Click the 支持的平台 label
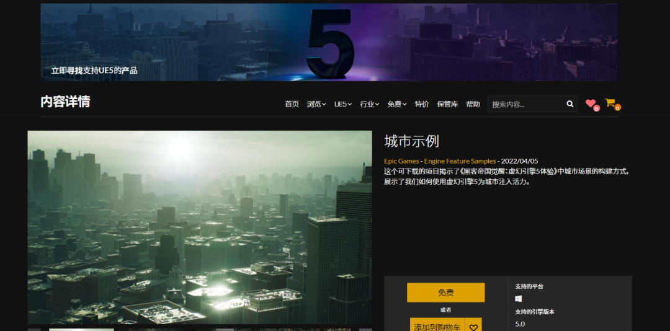Image resolution: width=670 pixels, height=331 pixels. pos(529,286)
